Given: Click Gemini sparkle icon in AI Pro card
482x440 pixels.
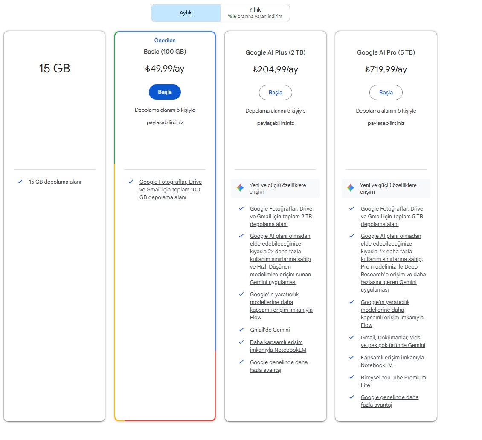Looking at the screenshot, I should [351, 188].
